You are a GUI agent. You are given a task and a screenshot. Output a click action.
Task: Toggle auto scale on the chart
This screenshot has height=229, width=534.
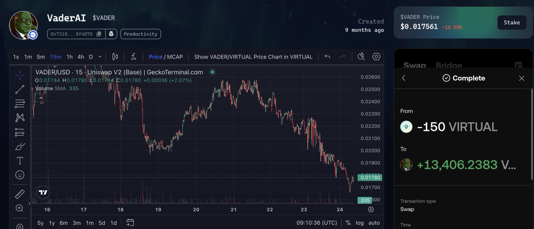[x=374, y=223]
